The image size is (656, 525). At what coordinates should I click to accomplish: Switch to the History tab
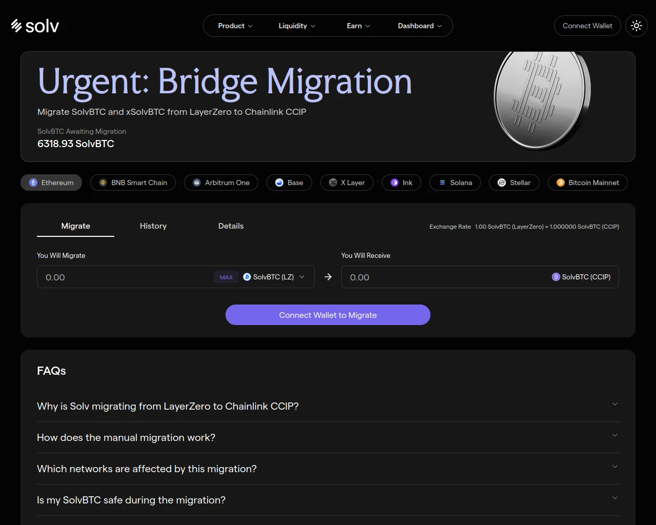153,226
